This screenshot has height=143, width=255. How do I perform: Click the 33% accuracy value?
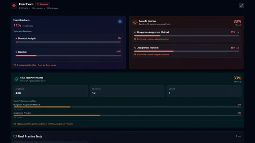[238, 78]
